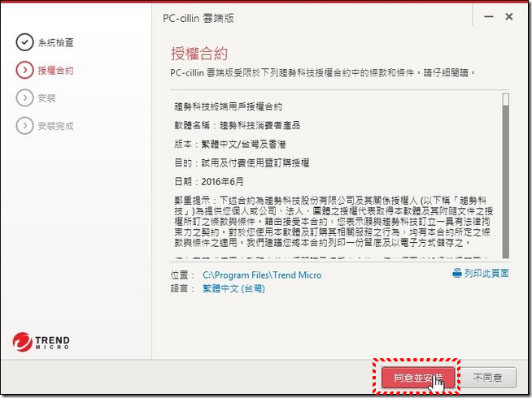The image size is (532, 398).
Task: Click the 授權合約 red arrow step icon
Action: point(24,70)
